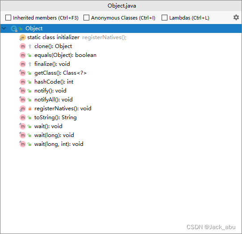Click the static class initializer icon

22,37
